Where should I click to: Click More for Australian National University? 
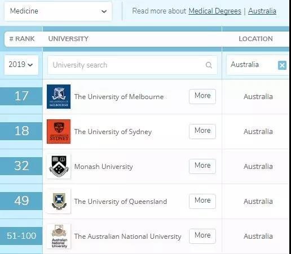(202, 236)
